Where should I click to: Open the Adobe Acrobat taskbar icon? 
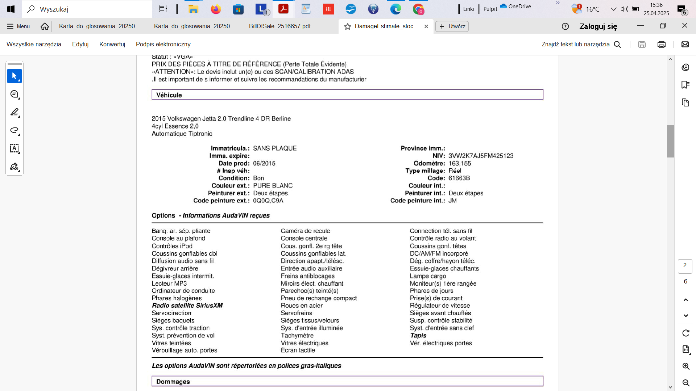click(283, 9)
